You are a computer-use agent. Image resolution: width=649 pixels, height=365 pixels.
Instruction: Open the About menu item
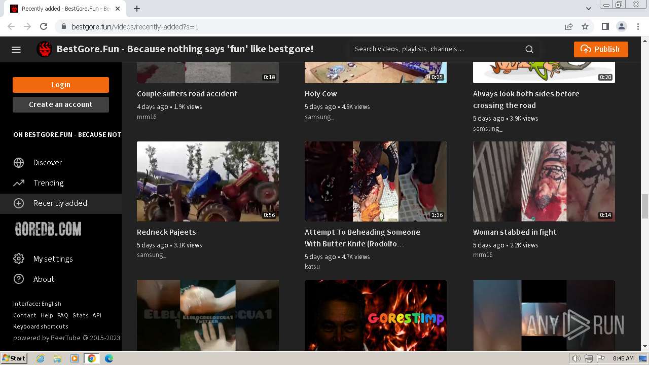click(x=61, y=279)
